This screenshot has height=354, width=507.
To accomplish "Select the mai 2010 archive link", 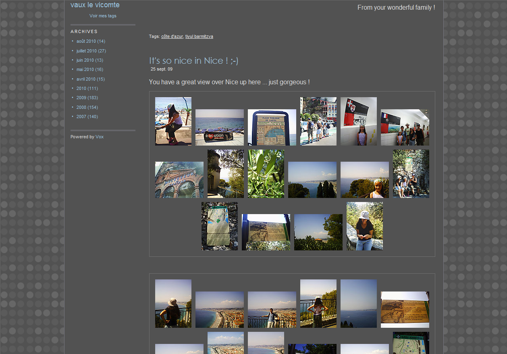I will [x=85, y=70].
